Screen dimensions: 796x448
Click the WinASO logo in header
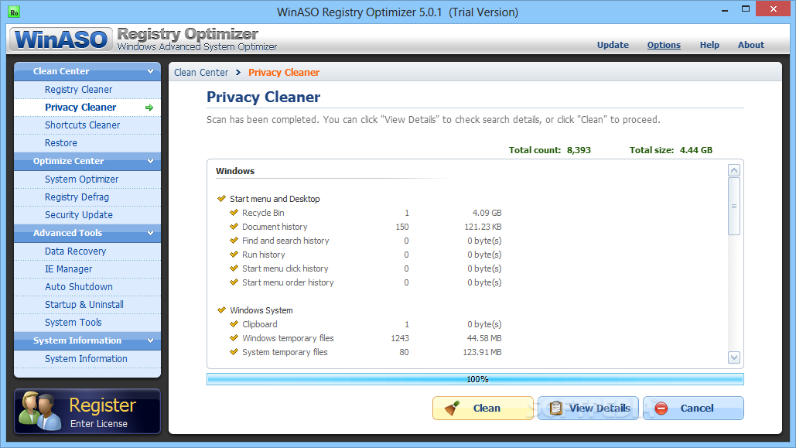61,39
